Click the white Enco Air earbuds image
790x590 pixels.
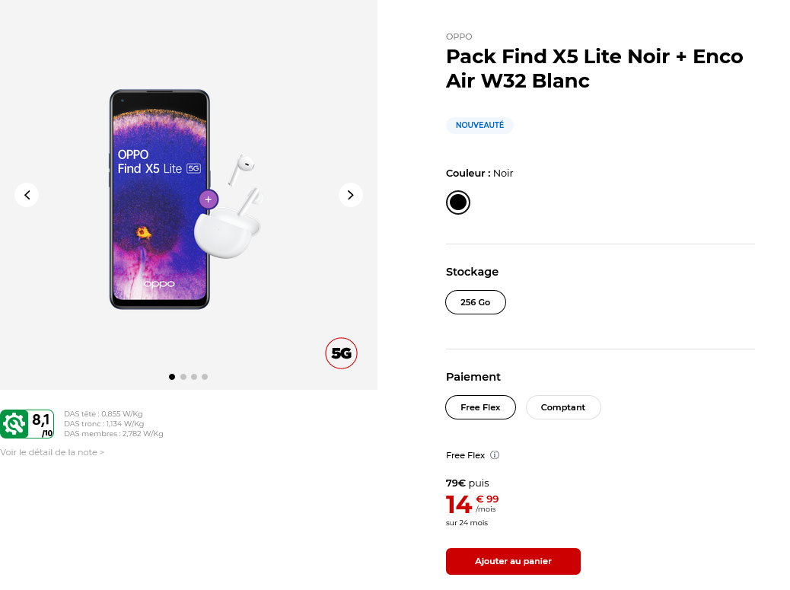[228, 228]
